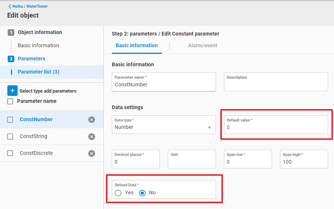
Task: Remove the ConstNumber parameter with its X icon
Action: (92, 120)
